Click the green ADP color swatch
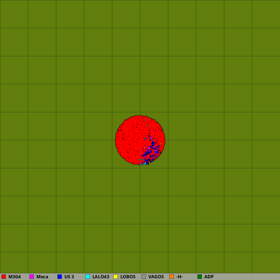This screenshot has height=280, width=280. [200, 277]
